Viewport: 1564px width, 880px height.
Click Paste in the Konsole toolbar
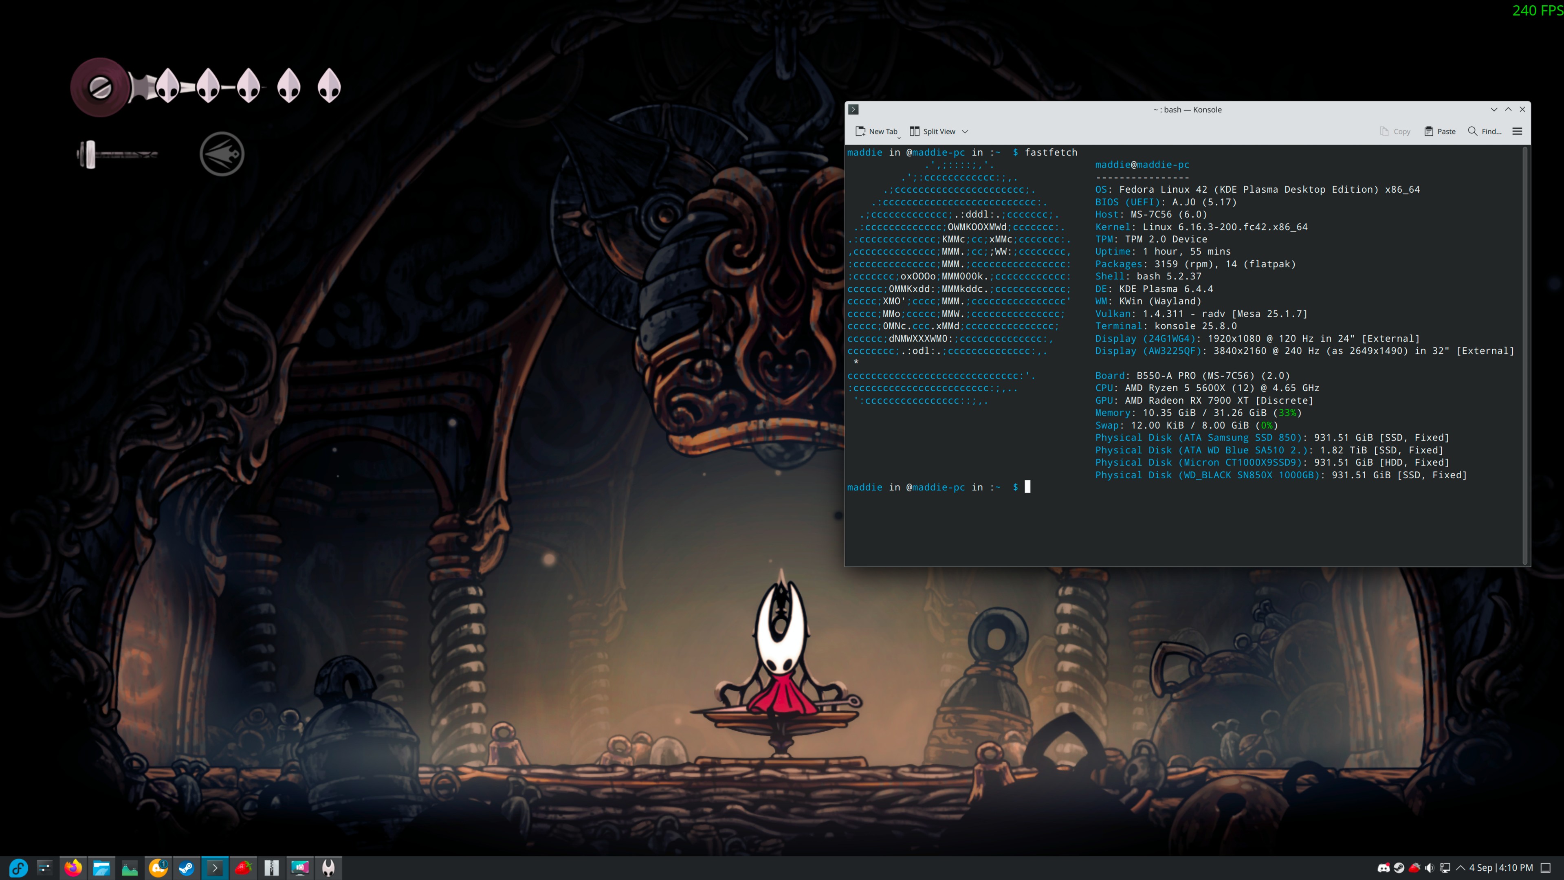tap(1439, 131)
